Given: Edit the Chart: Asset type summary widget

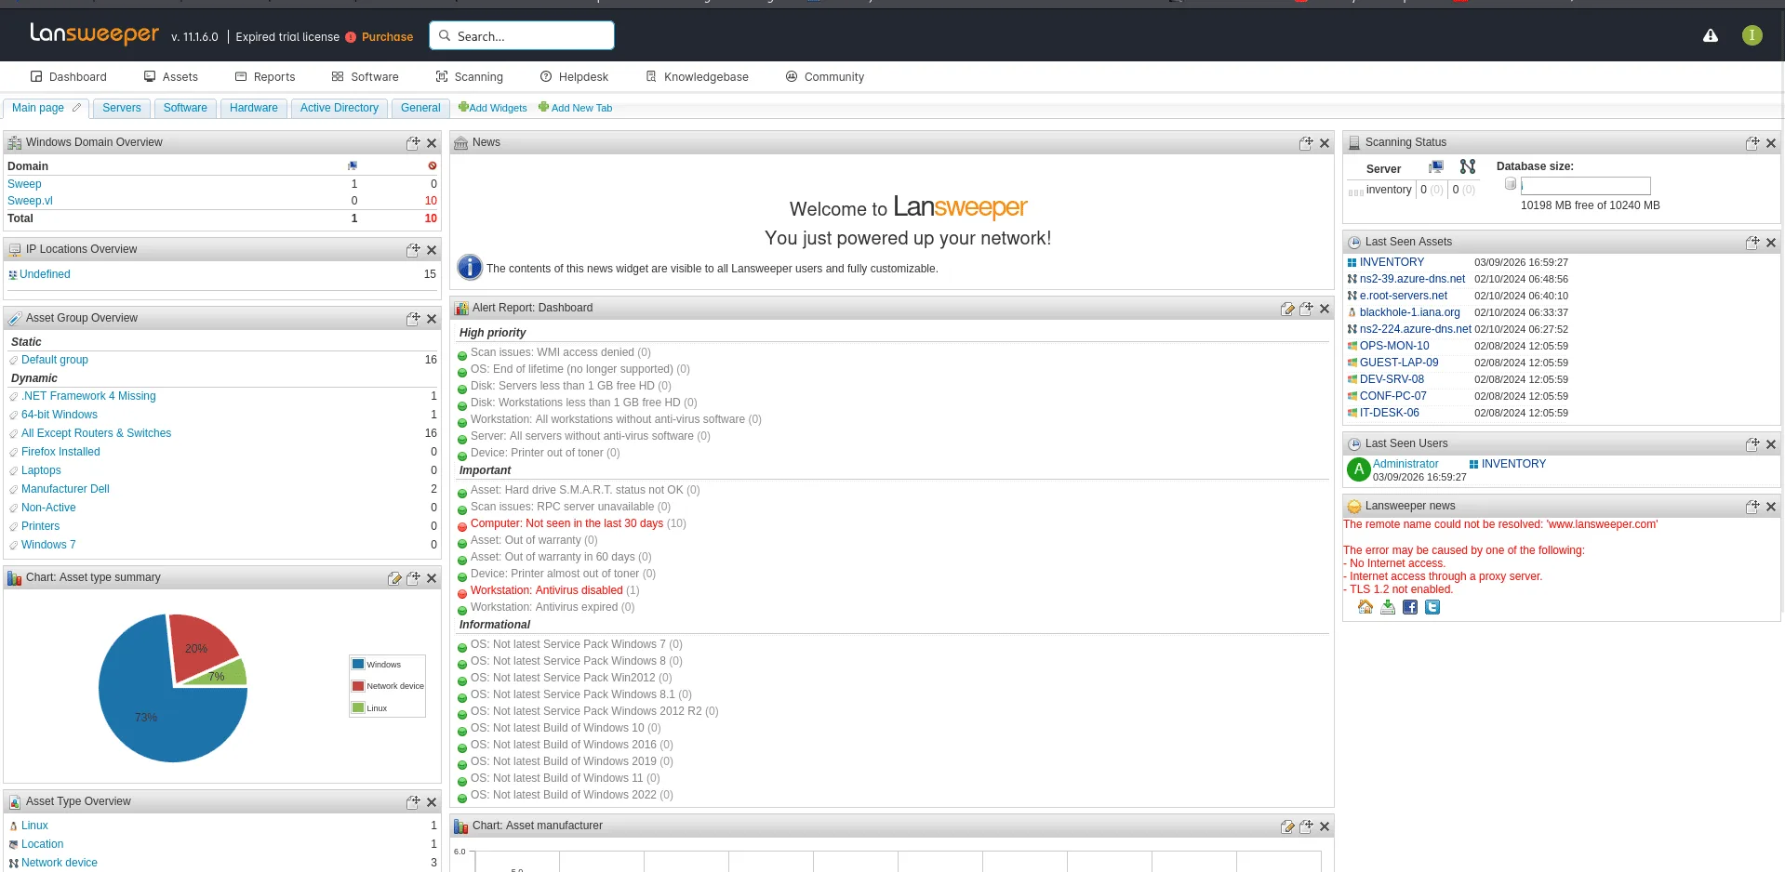Looking at the screenshot, I should point(394,578).
